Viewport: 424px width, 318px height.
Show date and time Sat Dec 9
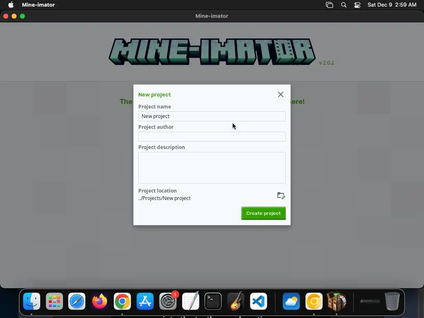coord(392,5)
